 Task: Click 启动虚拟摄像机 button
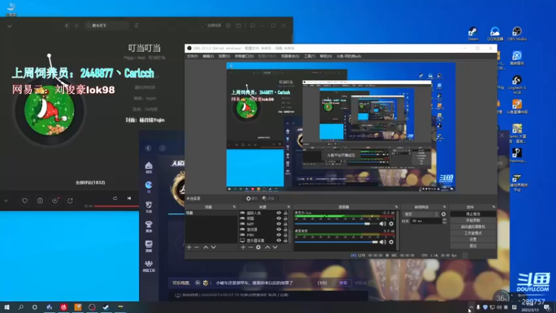(473, 227)
